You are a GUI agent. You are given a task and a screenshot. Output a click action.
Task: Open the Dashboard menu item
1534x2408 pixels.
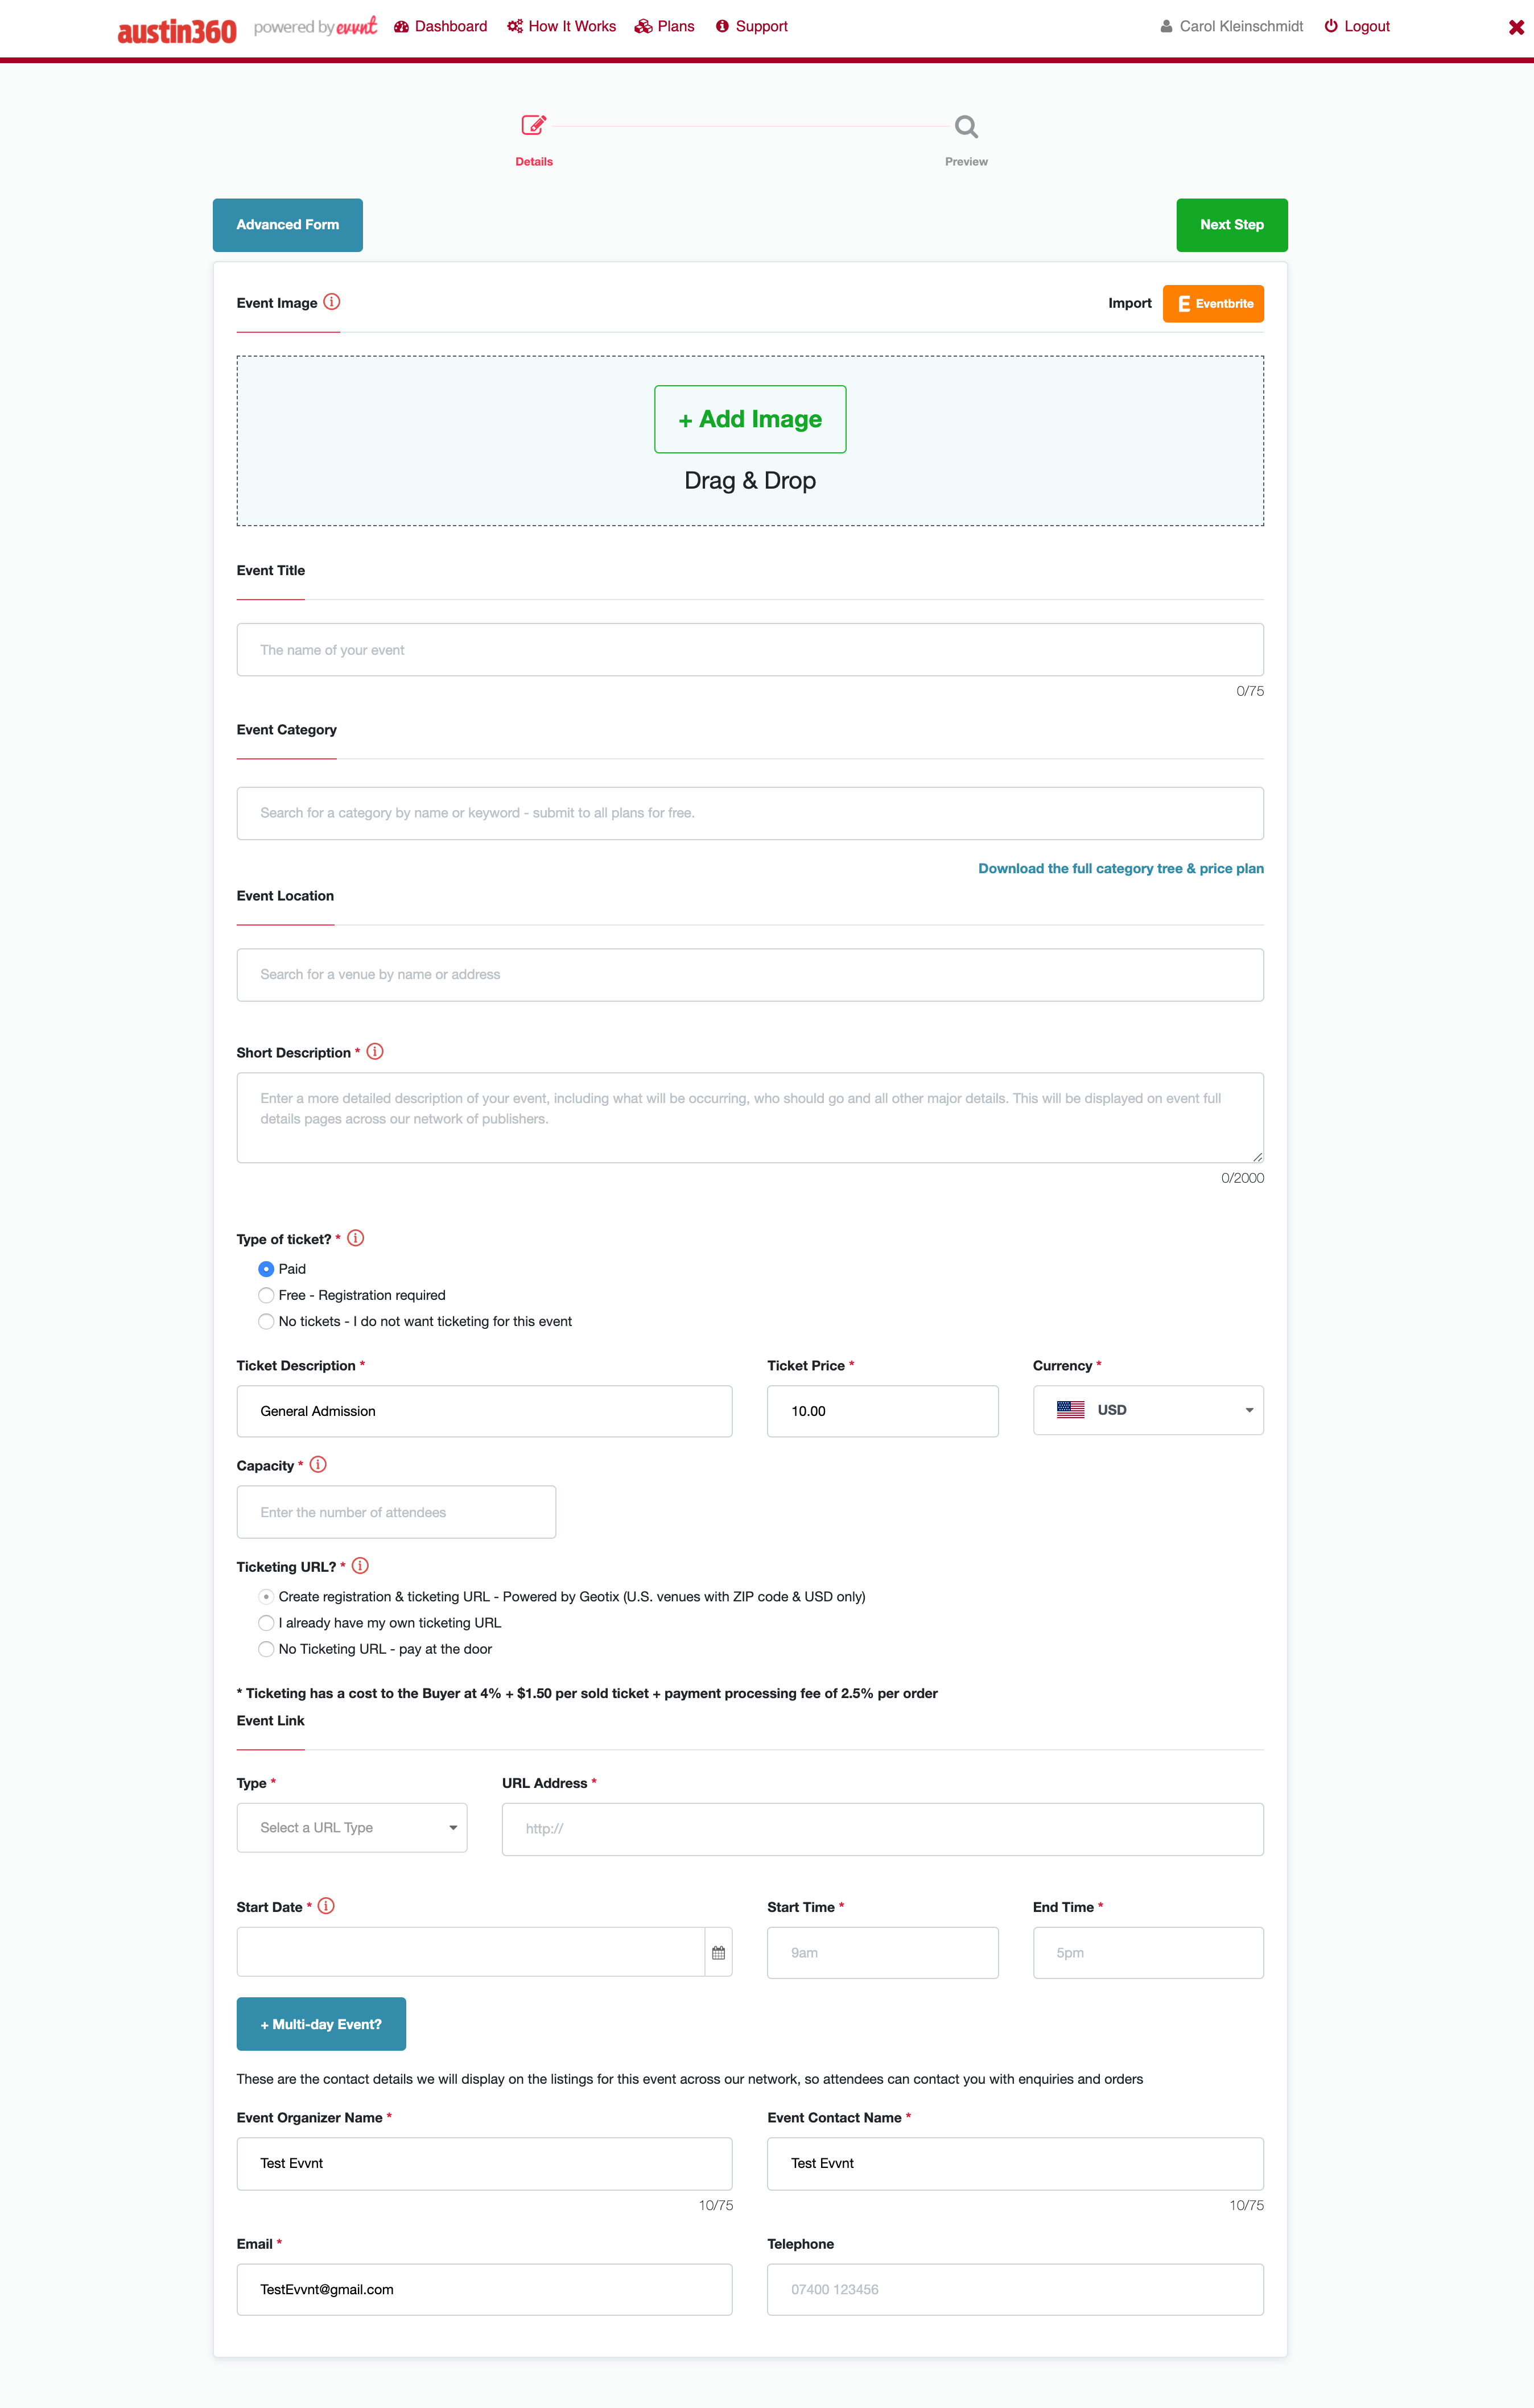(x=441, y=26)
